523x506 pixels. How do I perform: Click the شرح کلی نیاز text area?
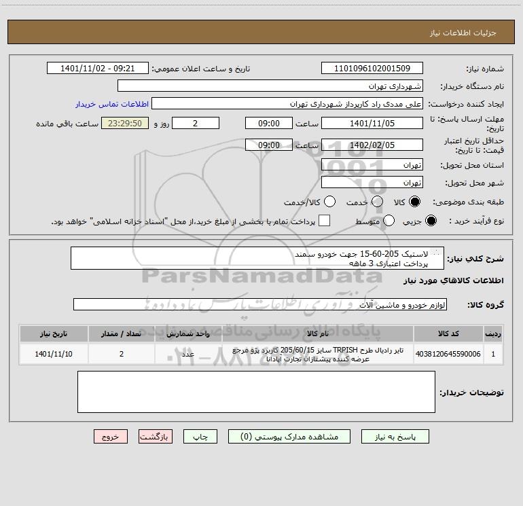[257, 258]
